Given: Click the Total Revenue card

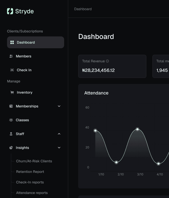Looking at the screenshot, I should pos(112,66).
